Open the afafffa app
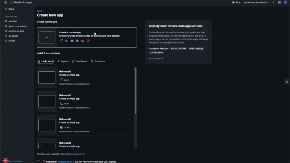Screen dimensions: 290x163 point(12,41)
